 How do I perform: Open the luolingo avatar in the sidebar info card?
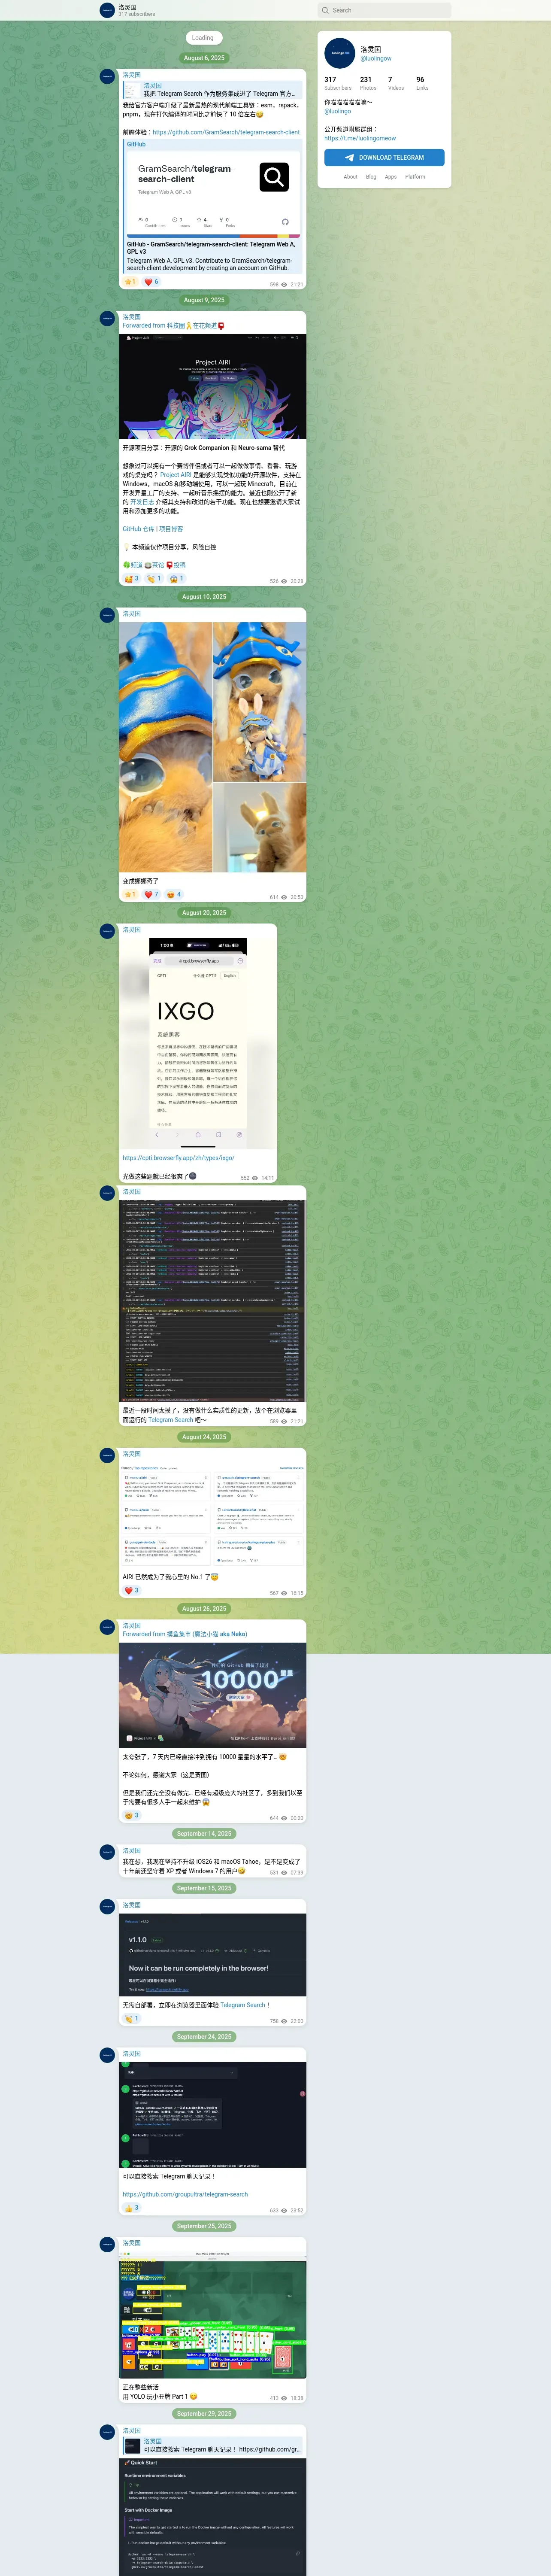click(x=340, y=53)
